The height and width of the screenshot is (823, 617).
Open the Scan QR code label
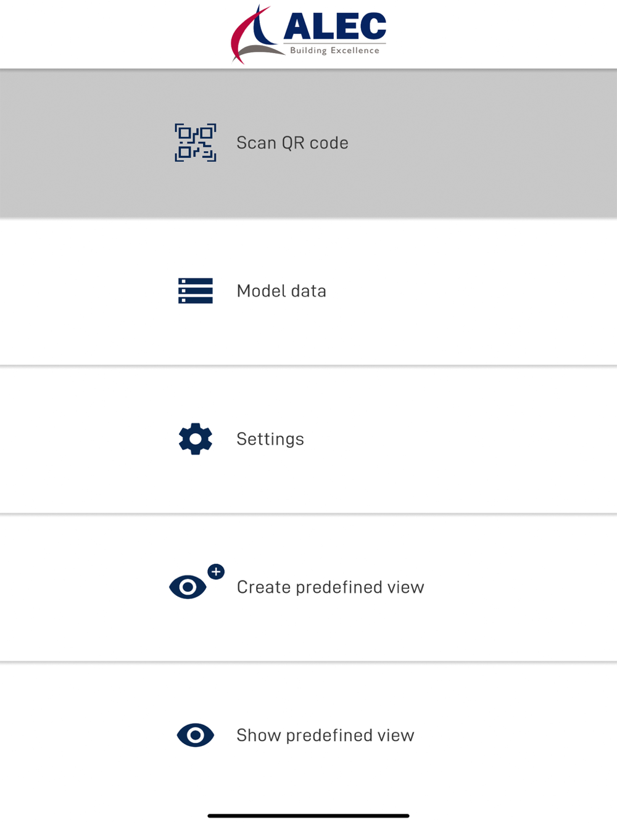[x=292, y=143]
